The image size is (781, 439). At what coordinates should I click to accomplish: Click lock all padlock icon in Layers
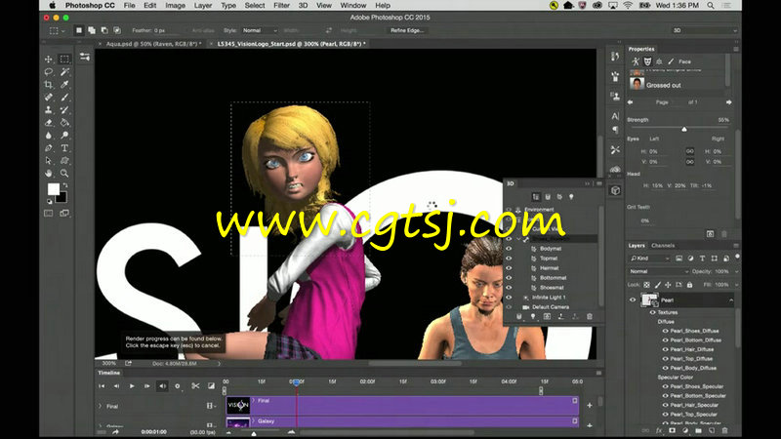[x=689, y=285]
